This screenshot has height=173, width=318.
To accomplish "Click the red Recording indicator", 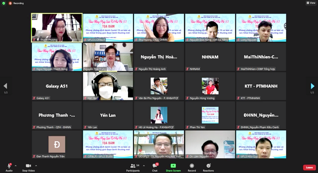I will [16, 3].
